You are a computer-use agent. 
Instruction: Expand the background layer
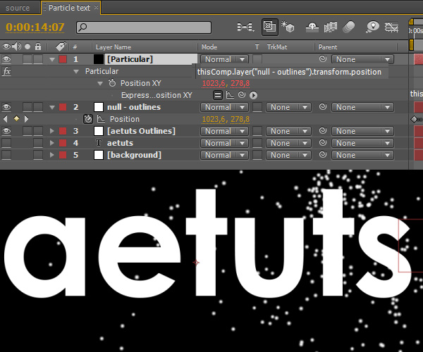pyautogui.click(x=52, y=155)
